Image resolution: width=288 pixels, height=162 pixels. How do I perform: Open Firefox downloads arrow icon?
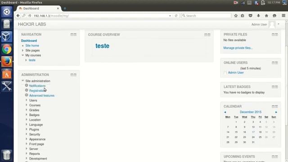(x=258, y=16)
